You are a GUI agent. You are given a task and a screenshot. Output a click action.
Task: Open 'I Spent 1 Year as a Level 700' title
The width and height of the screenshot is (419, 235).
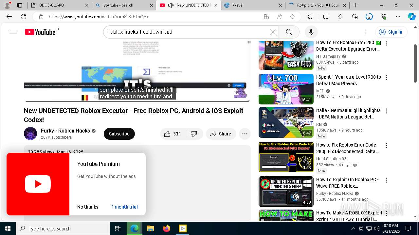[349, 80]
